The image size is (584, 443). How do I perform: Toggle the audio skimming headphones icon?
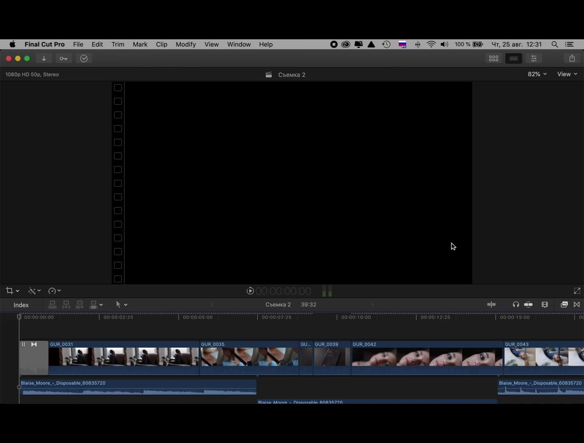[516, 304]
